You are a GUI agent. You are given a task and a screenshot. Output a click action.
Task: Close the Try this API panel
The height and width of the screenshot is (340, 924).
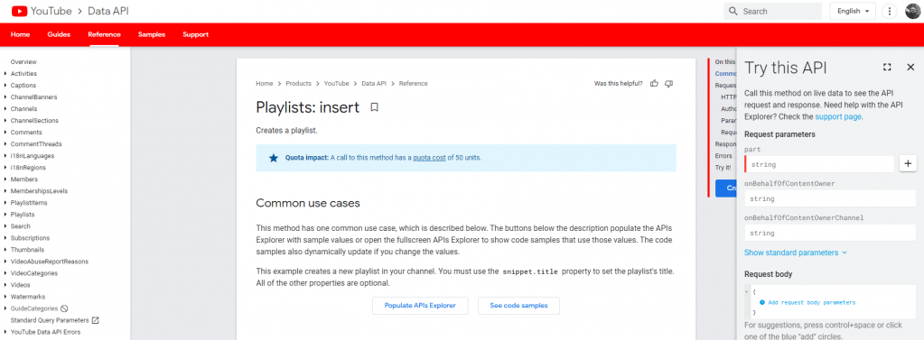910,67
